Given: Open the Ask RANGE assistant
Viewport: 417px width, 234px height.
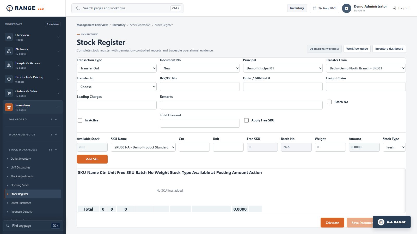Looking at the screenshot, I should tap(392, 222).
